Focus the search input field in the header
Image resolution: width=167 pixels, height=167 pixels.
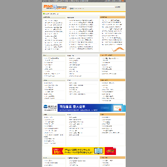[91, 7]
